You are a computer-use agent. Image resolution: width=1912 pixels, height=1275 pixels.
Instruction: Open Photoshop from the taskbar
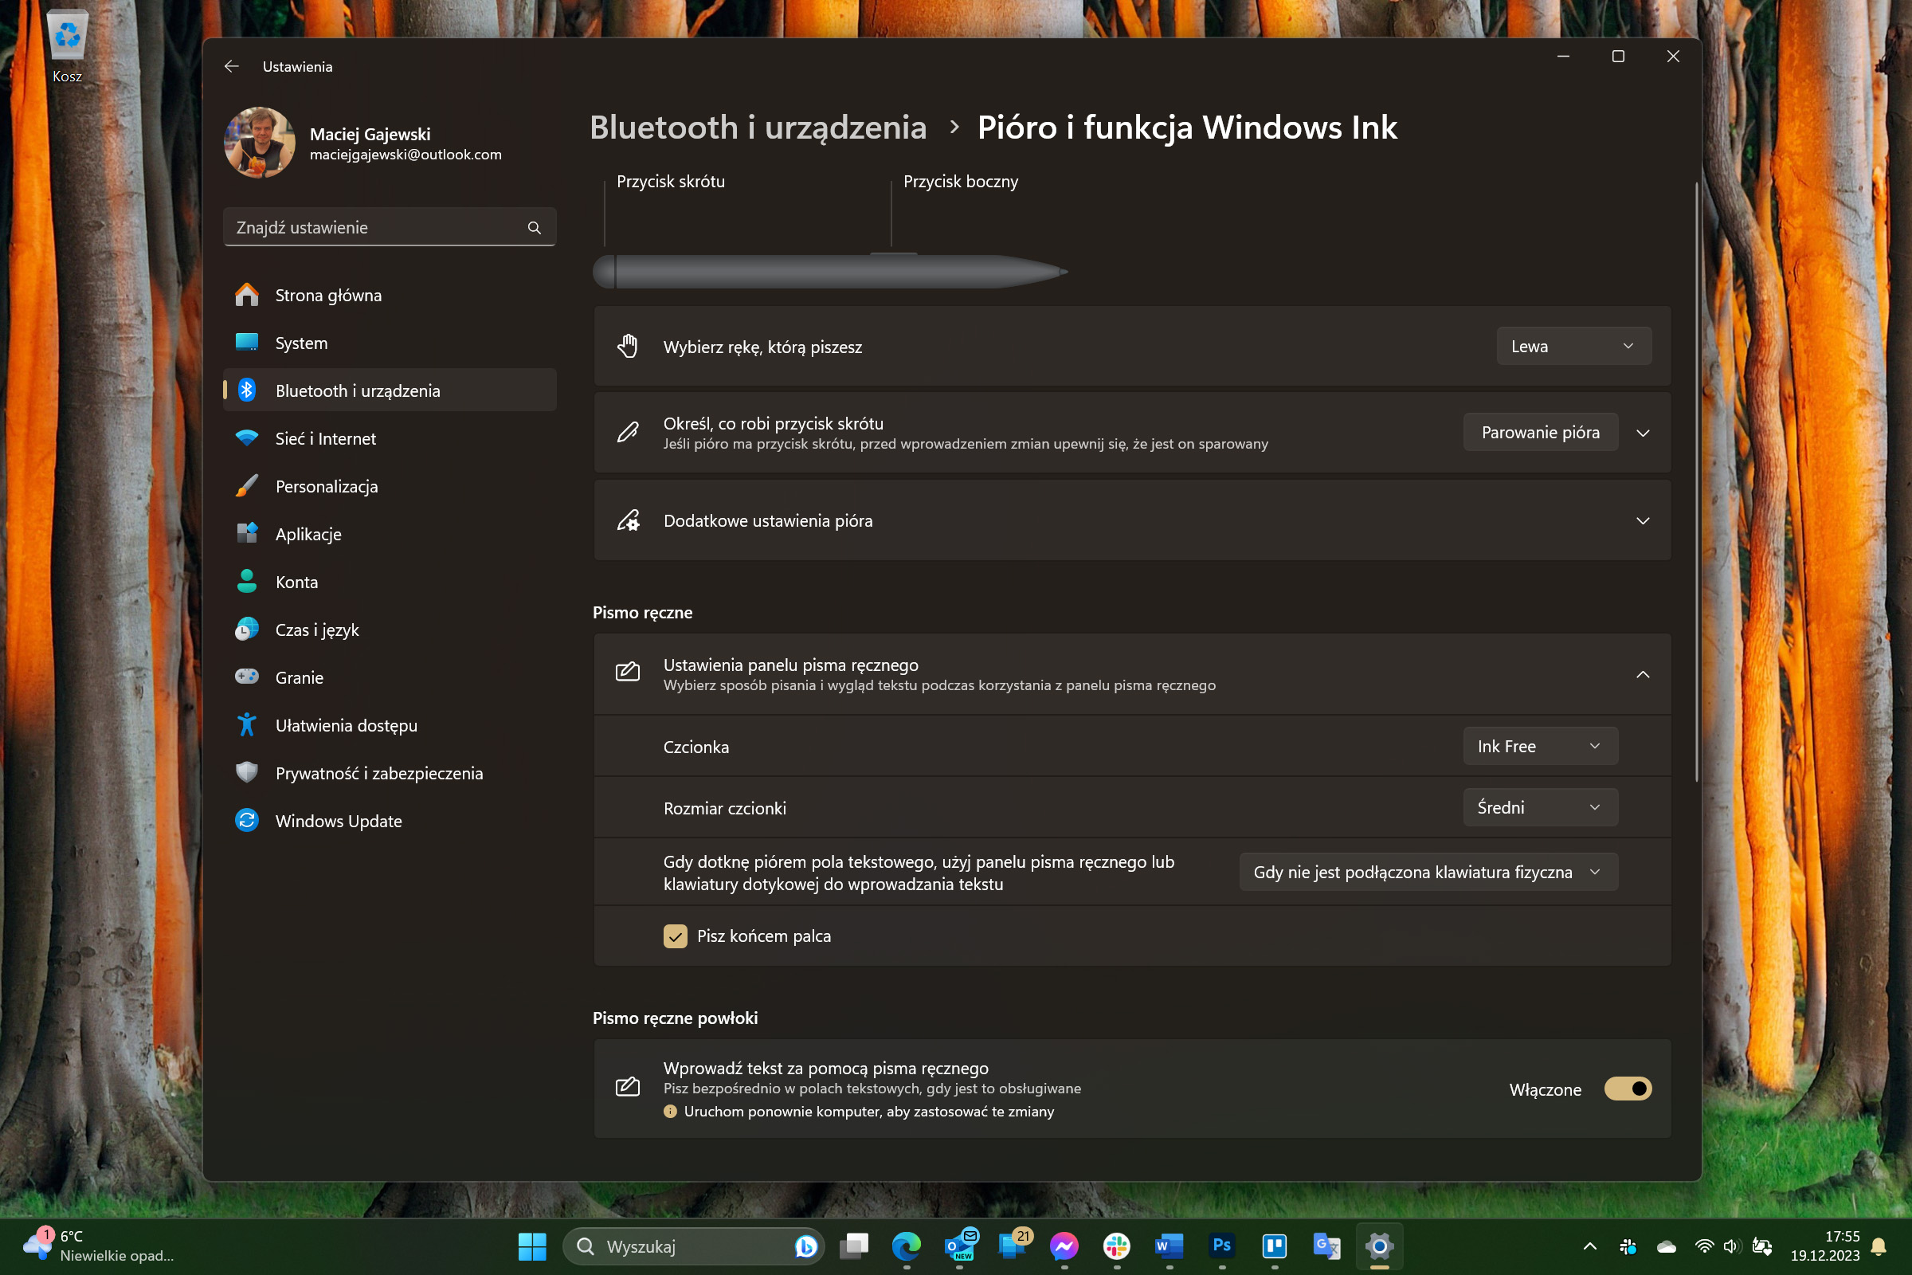1222,1246
